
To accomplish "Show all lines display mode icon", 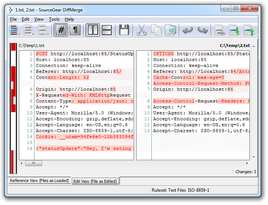I will point(14,30).
